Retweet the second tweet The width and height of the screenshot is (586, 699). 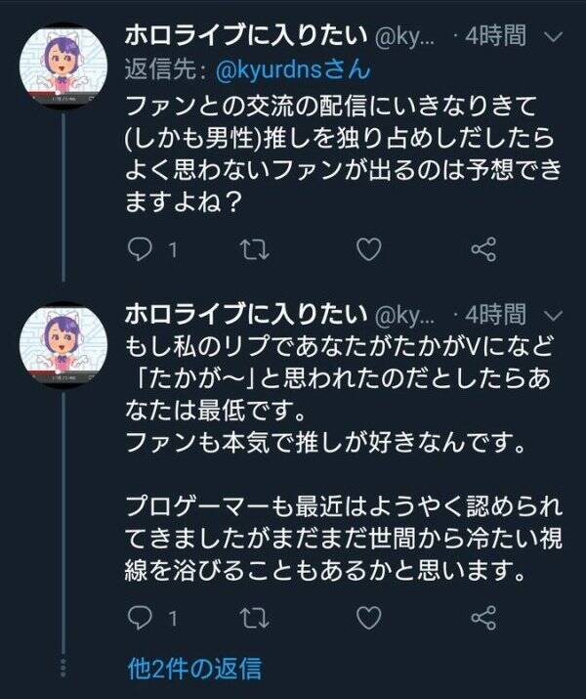pos(254,618)
